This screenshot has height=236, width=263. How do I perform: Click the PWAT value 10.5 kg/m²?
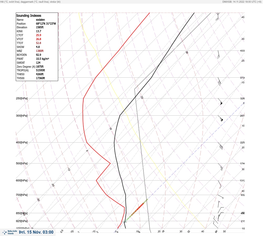(x=42, y=59)
